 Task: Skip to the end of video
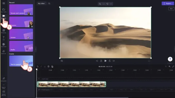114,61
